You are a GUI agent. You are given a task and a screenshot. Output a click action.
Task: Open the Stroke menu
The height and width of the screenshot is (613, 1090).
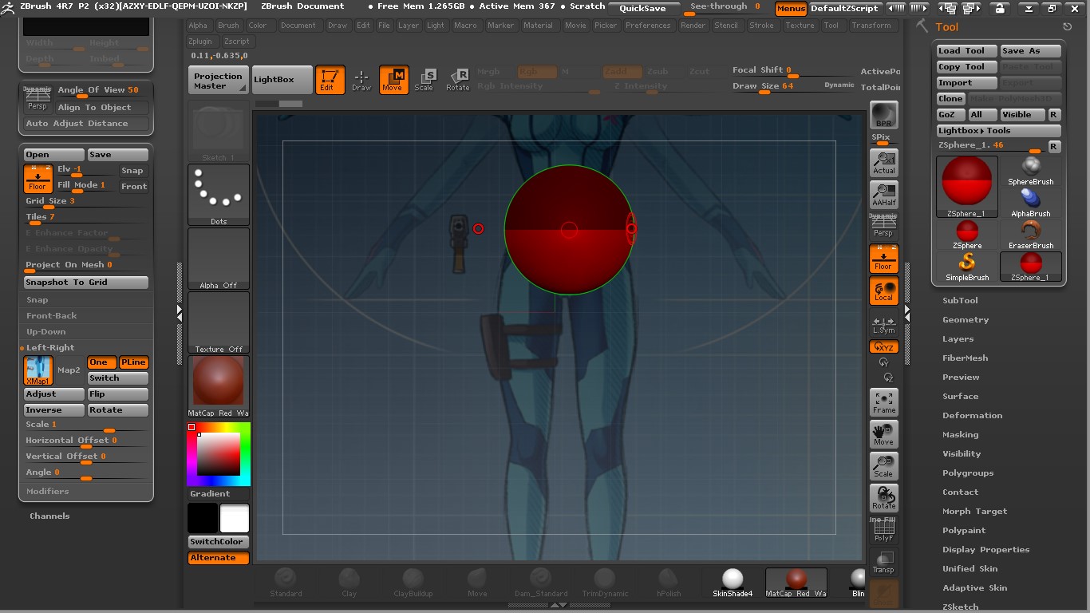click(x=761, y=26)
